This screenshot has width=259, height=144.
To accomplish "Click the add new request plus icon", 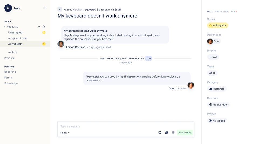I will (39, 27).
